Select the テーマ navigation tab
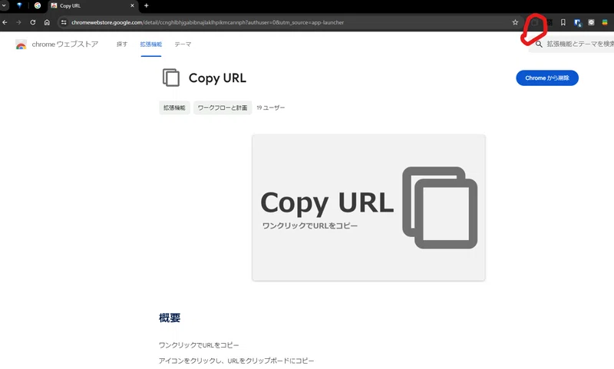Image resolution: width=614 pixels, height=369 pixels. pos(183,44)
